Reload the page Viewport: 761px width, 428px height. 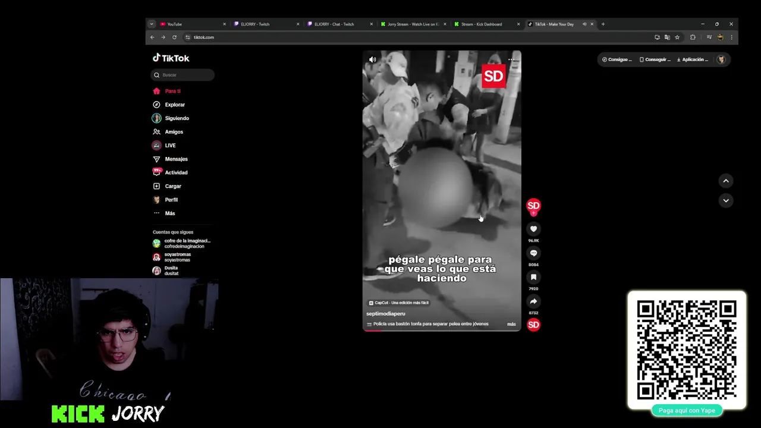coord(174,37)
